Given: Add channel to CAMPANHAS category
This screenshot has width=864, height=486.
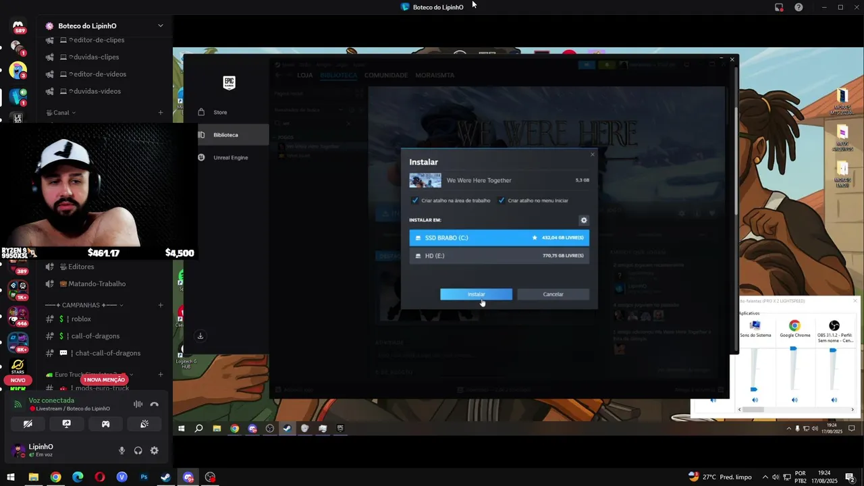Looking at the screenshot, I should (161, 305).
